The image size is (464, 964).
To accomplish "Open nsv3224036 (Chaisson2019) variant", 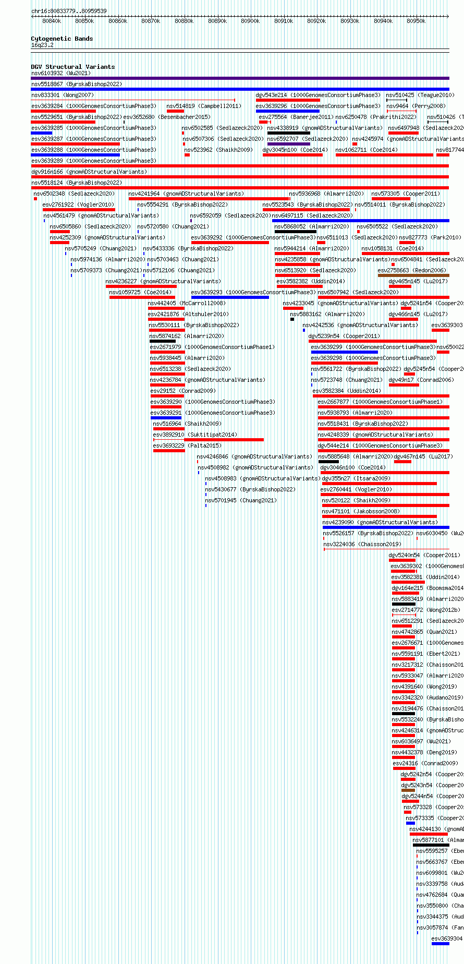I will 362,544.
